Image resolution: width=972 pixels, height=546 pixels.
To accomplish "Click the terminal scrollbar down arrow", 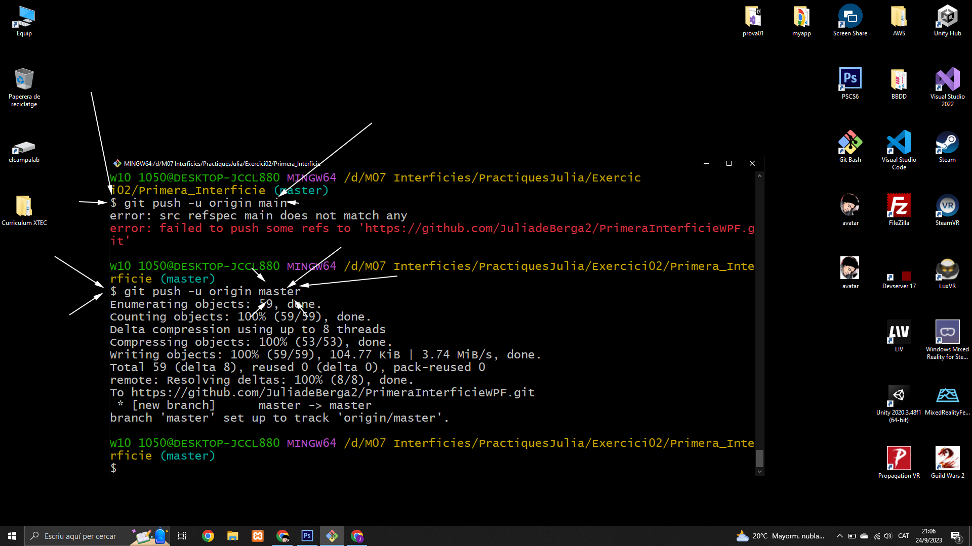I will 759,471.
